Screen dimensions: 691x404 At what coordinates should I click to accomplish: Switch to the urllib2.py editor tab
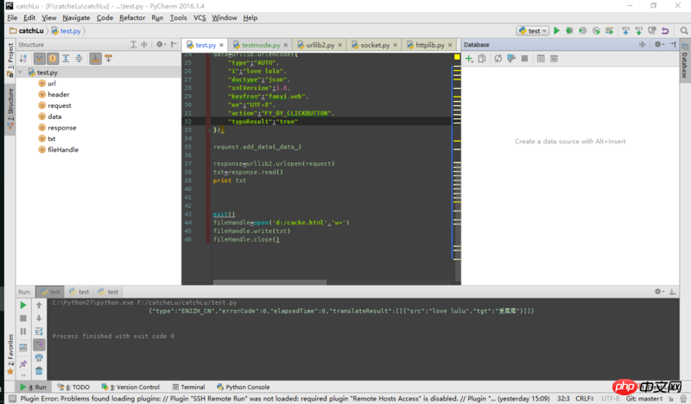click(x=318, y=44)
